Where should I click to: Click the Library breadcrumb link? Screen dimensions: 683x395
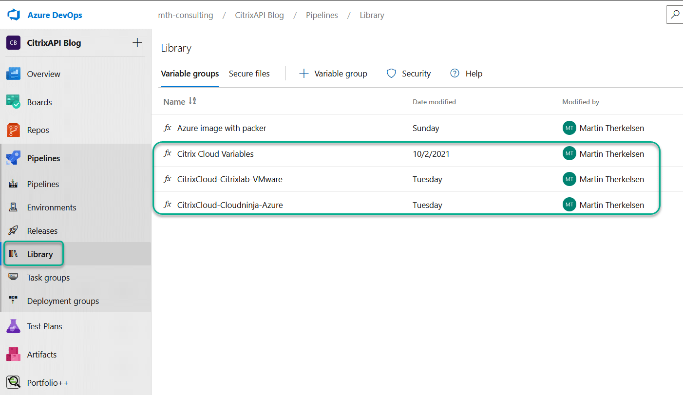[372, 15]
